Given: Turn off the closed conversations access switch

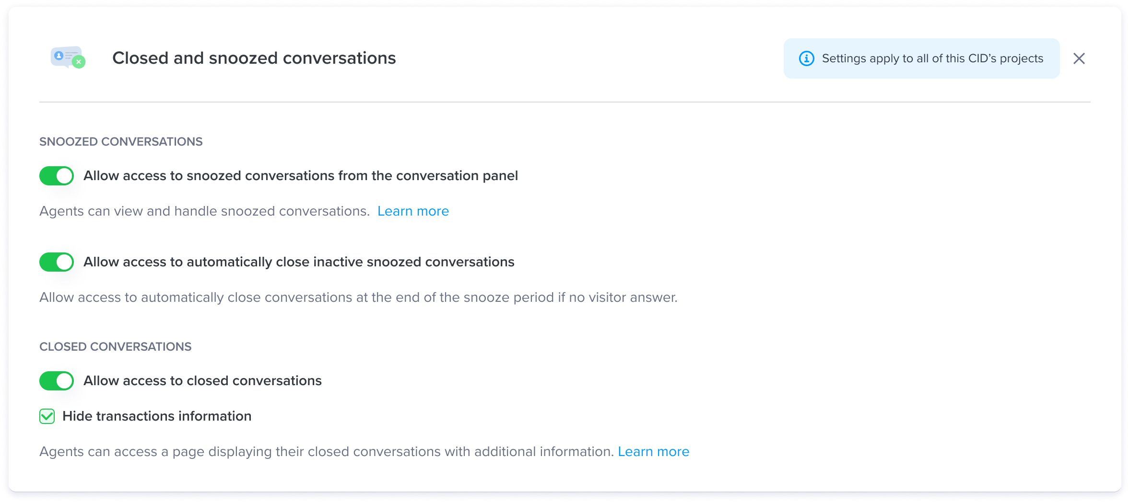Looking at the screenshot, I should tap(57, 381).
